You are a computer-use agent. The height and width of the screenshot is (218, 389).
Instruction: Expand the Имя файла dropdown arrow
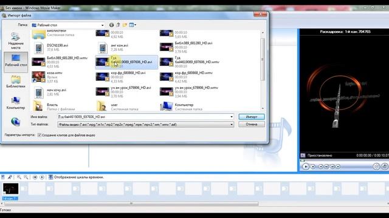232,117
